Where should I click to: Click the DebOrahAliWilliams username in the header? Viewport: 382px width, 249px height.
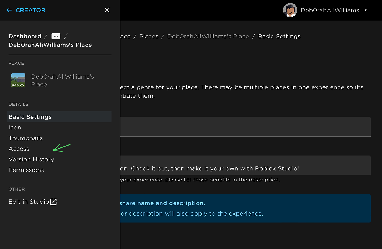330,10
